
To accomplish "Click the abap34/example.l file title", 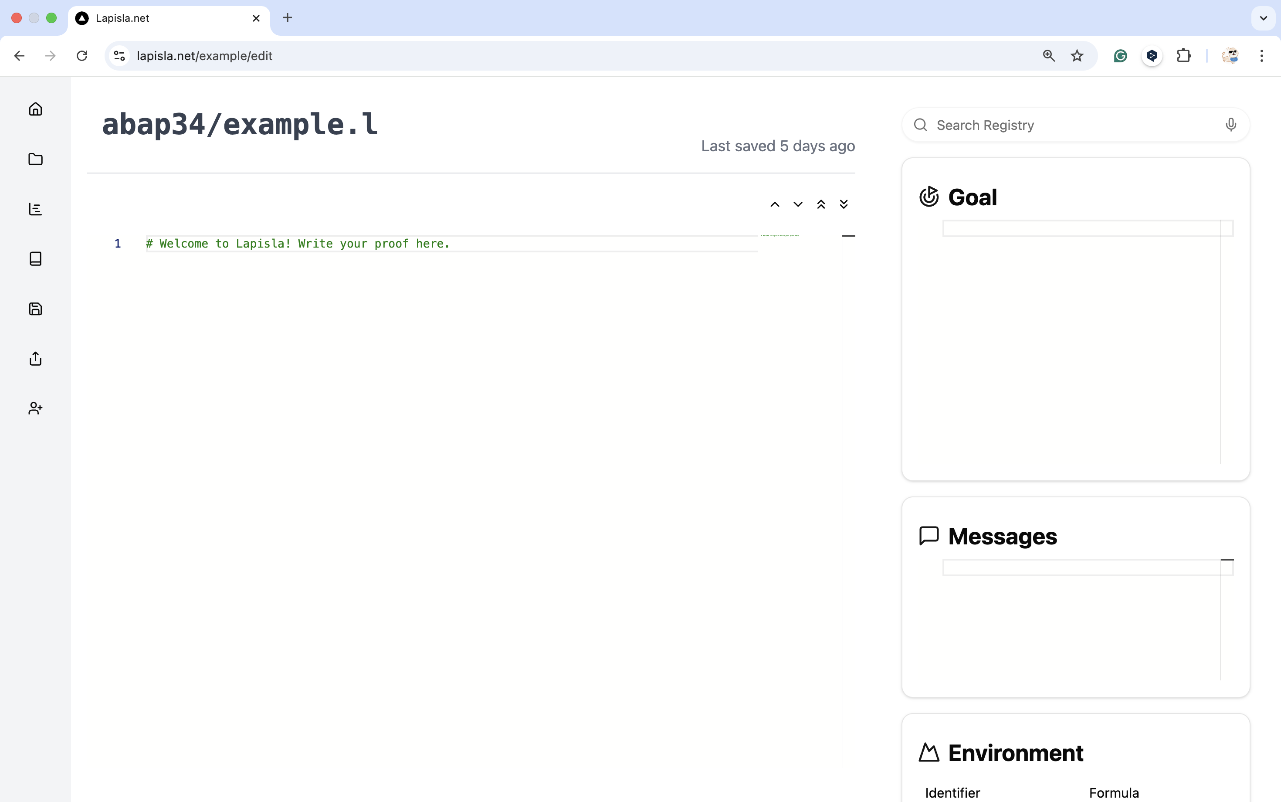I will coord(240,124).
